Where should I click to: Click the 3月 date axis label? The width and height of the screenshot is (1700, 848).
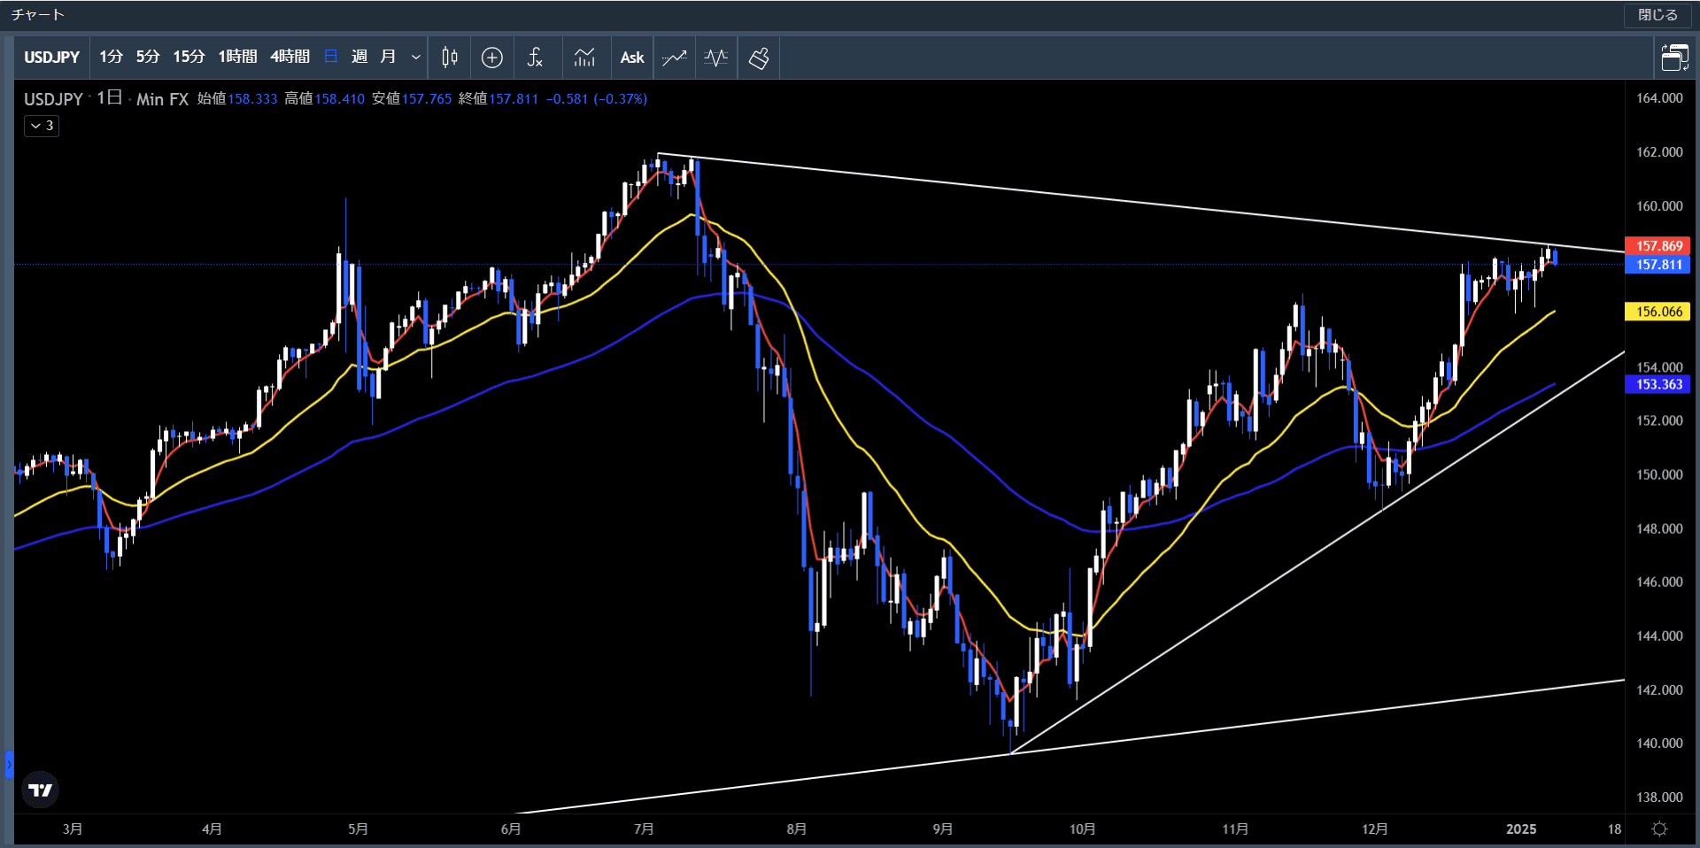coord(73,829)
